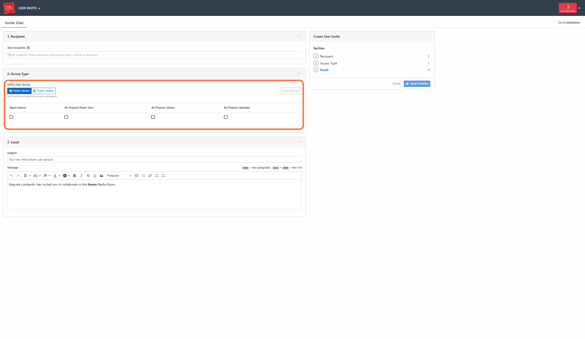The width and height of the screenshot is (585, 339).
Task: Click the Media Room logo
Action: pyautogui.click(x=9, y=8)
